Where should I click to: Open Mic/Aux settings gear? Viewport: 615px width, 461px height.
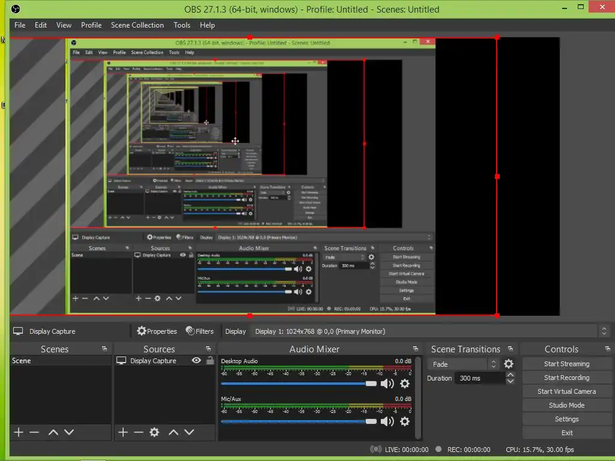405,421
